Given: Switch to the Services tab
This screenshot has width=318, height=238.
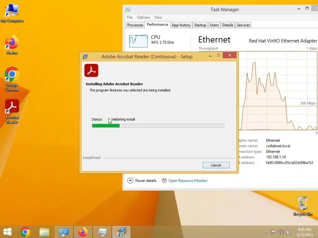Looking at the screenshot, I should tap(243, 25).
